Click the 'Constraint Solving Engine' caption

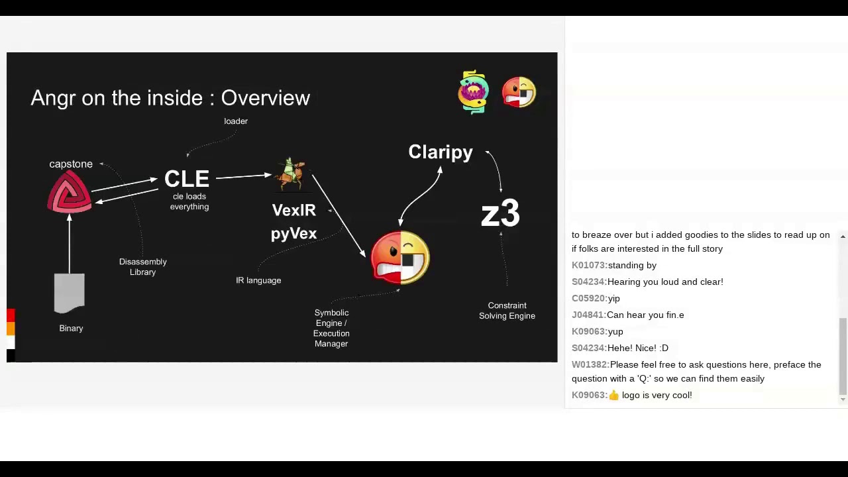pyautogui.click(x=507, y=311)
